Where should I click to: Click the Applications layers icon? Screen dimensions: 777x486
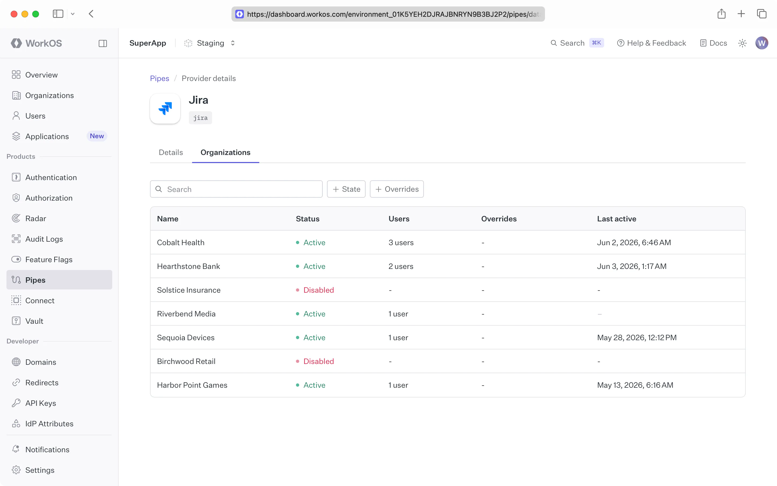tap(16, 136)
